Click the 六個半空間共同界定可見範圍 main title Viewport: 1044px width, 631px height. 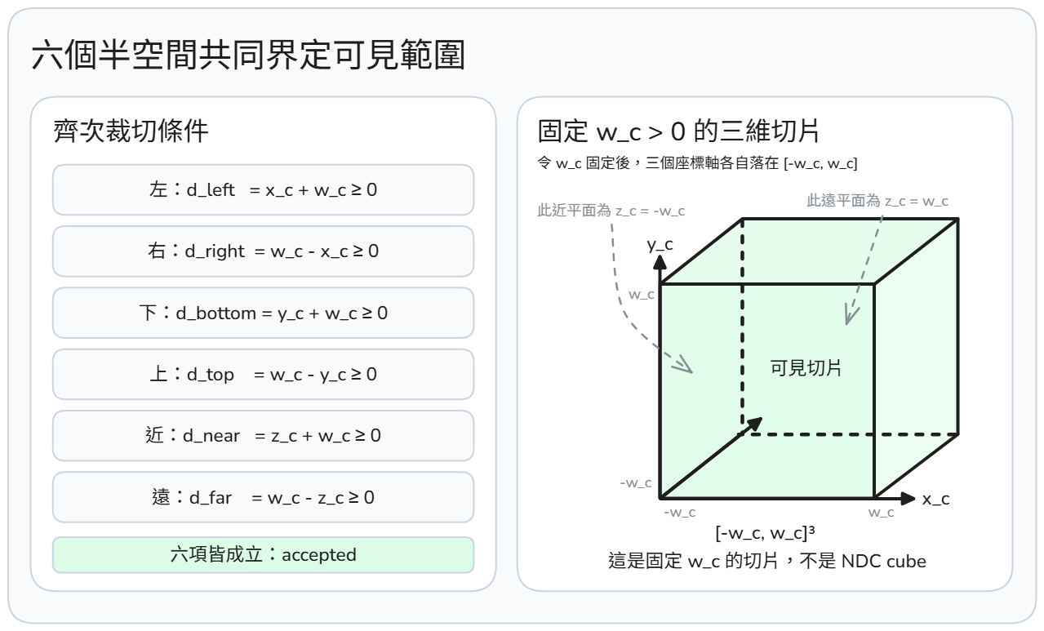247,57
